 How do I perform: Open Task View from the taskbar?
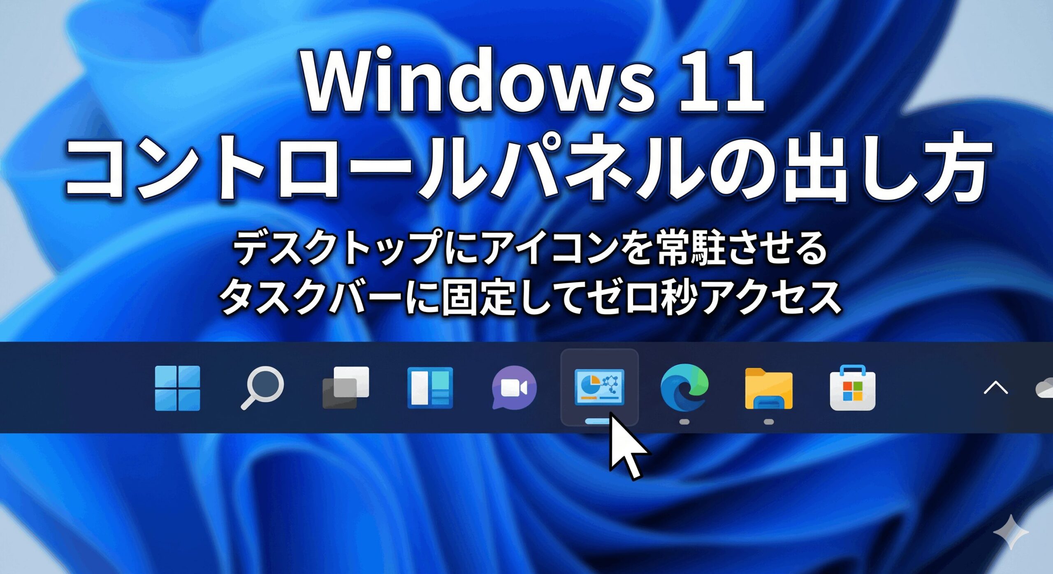click(346, 387)
